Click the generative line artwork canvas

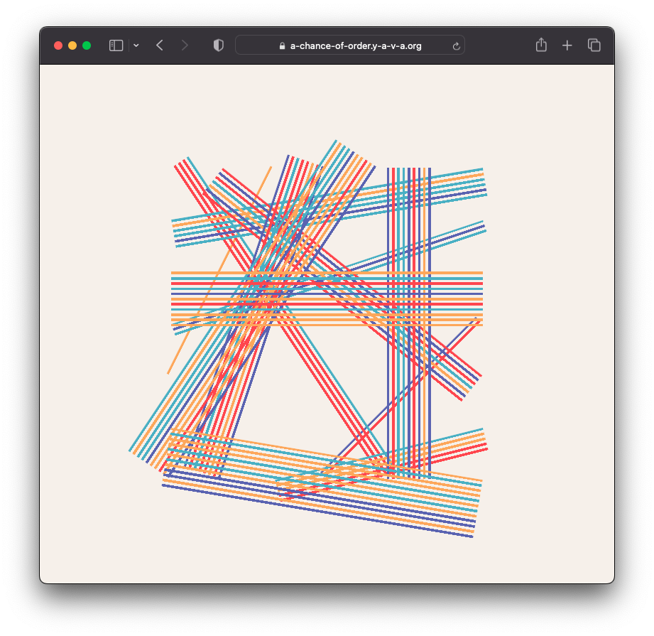[327, 323]
